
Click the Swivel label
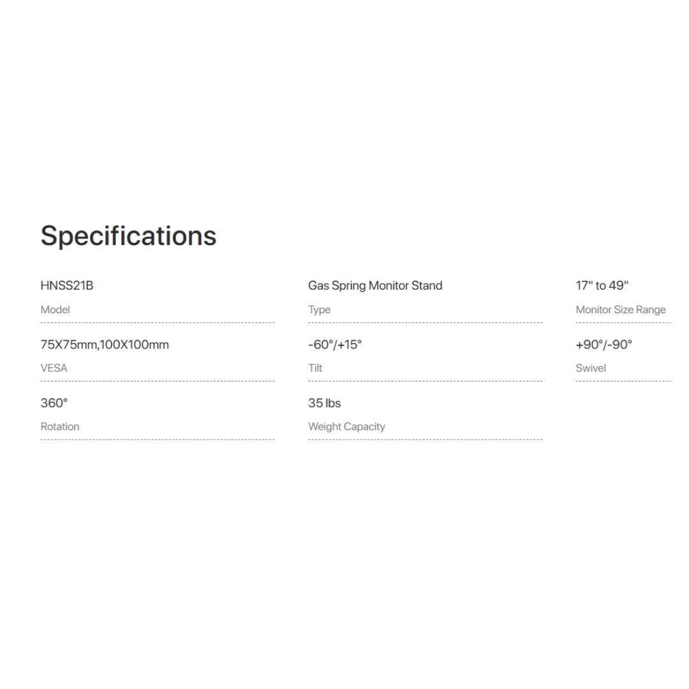(x=591, y=368)
